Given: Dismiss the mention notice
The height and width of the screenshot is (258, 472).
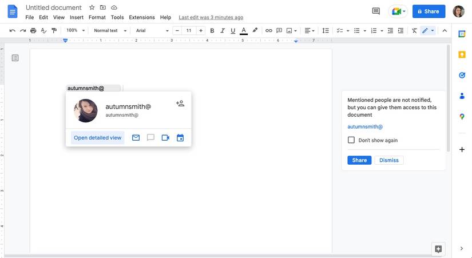Looking at the screenshot, I should click(x=389, y=160).
